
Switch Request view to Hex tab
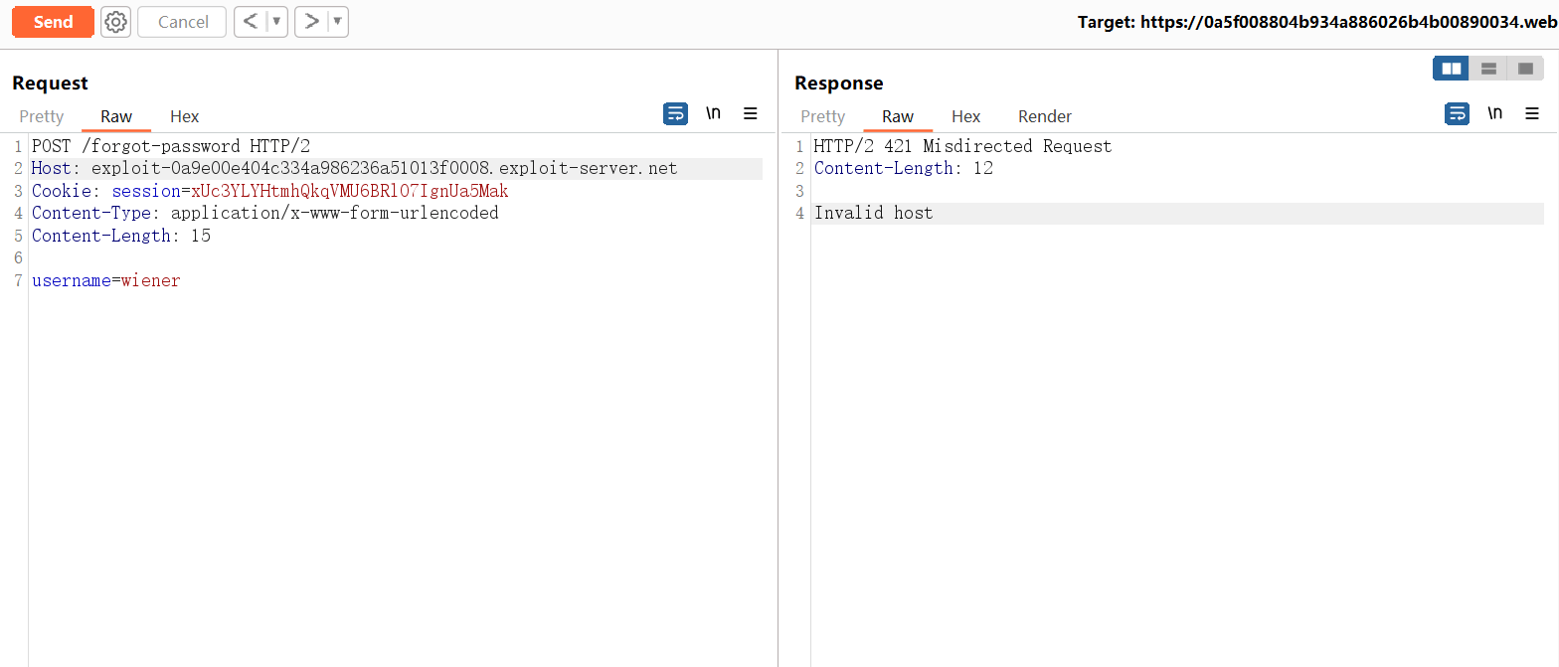point(185,116)
